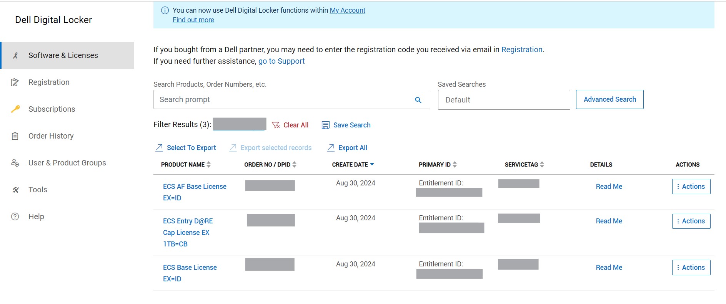
Task: Open Actions menu for ECS AF Base License
Action: coord(691,187)
